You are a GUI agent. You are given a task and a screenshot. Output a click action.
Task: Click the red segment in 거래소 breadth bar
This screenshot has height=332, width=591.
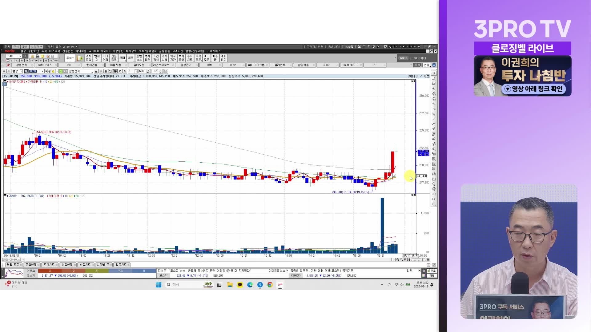pyautogui.click(x=50, y=271)
